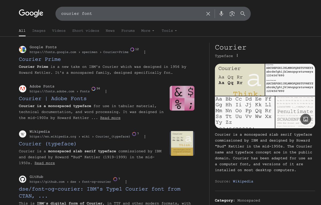
Task: Open the Aa Bb Cc alphabet grid image
Action: tap(245, 113)
